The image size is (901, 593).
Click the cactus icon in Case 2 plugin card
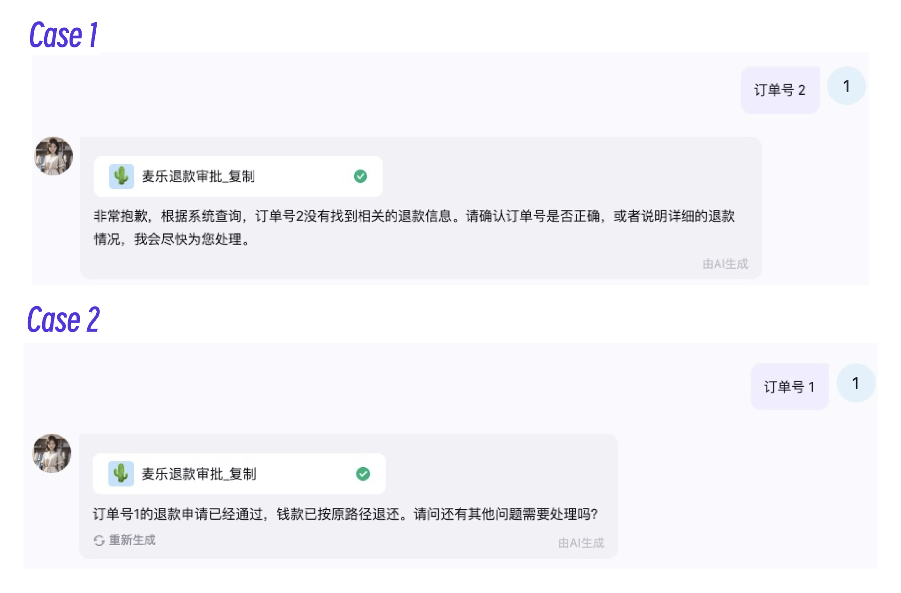[121, 474]
